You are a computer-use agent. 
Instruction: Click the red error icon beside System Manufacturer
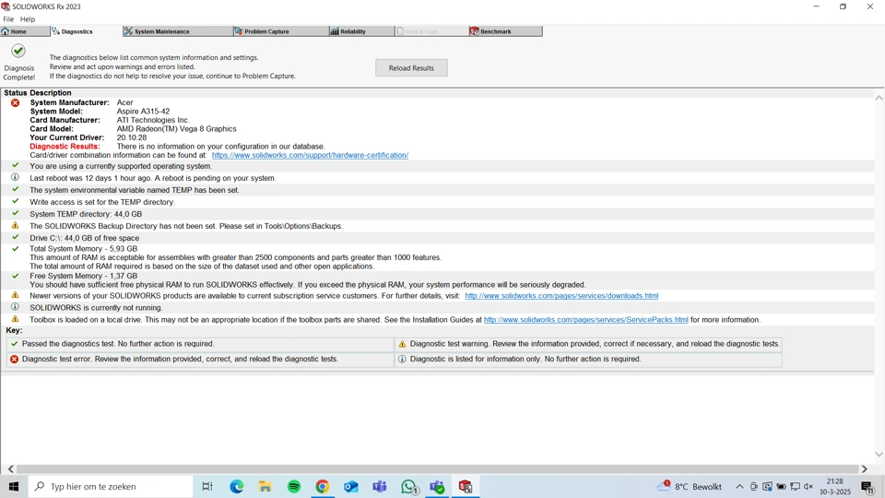16,102
